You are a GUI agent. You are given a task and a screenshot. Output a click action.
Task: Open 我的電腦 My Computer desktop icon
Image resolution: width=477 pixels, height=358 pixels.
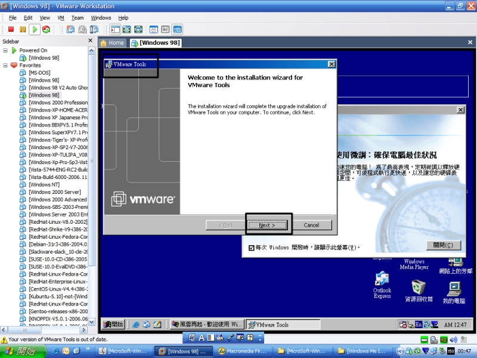(x=454, y=292)
